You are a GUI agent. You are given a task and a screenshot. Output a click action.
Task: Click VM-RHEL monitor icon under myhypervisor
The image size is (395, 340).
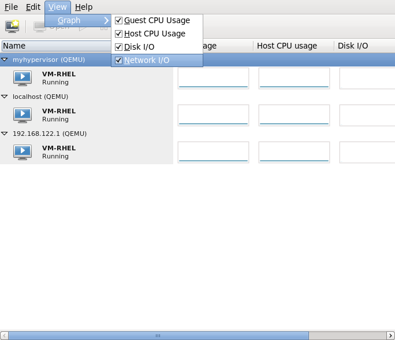[23, 78]
